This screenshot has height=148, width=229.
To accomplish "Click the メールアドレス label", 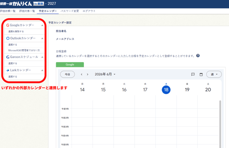I will [65, 39].
